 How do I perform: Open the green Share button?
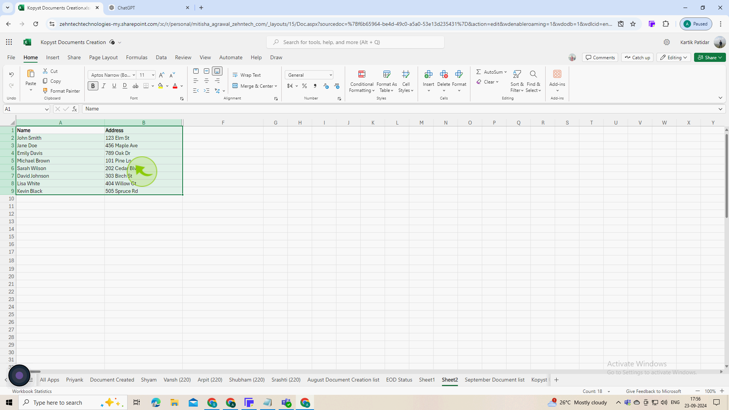pyautogui.click(x=710, y=57)
